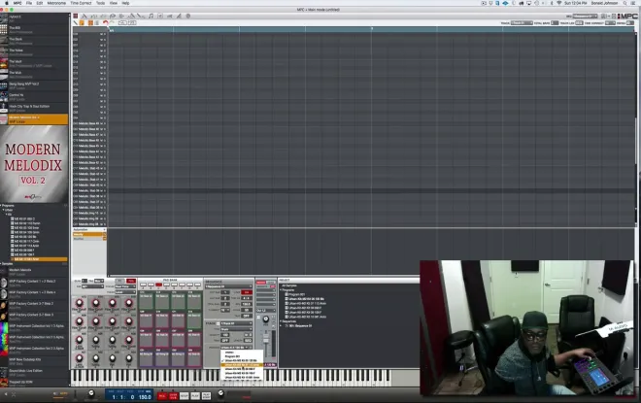Select the Modifier lane under Velocity
The width and height of the screenshot is (641, 403).
[x=87, y=239]
